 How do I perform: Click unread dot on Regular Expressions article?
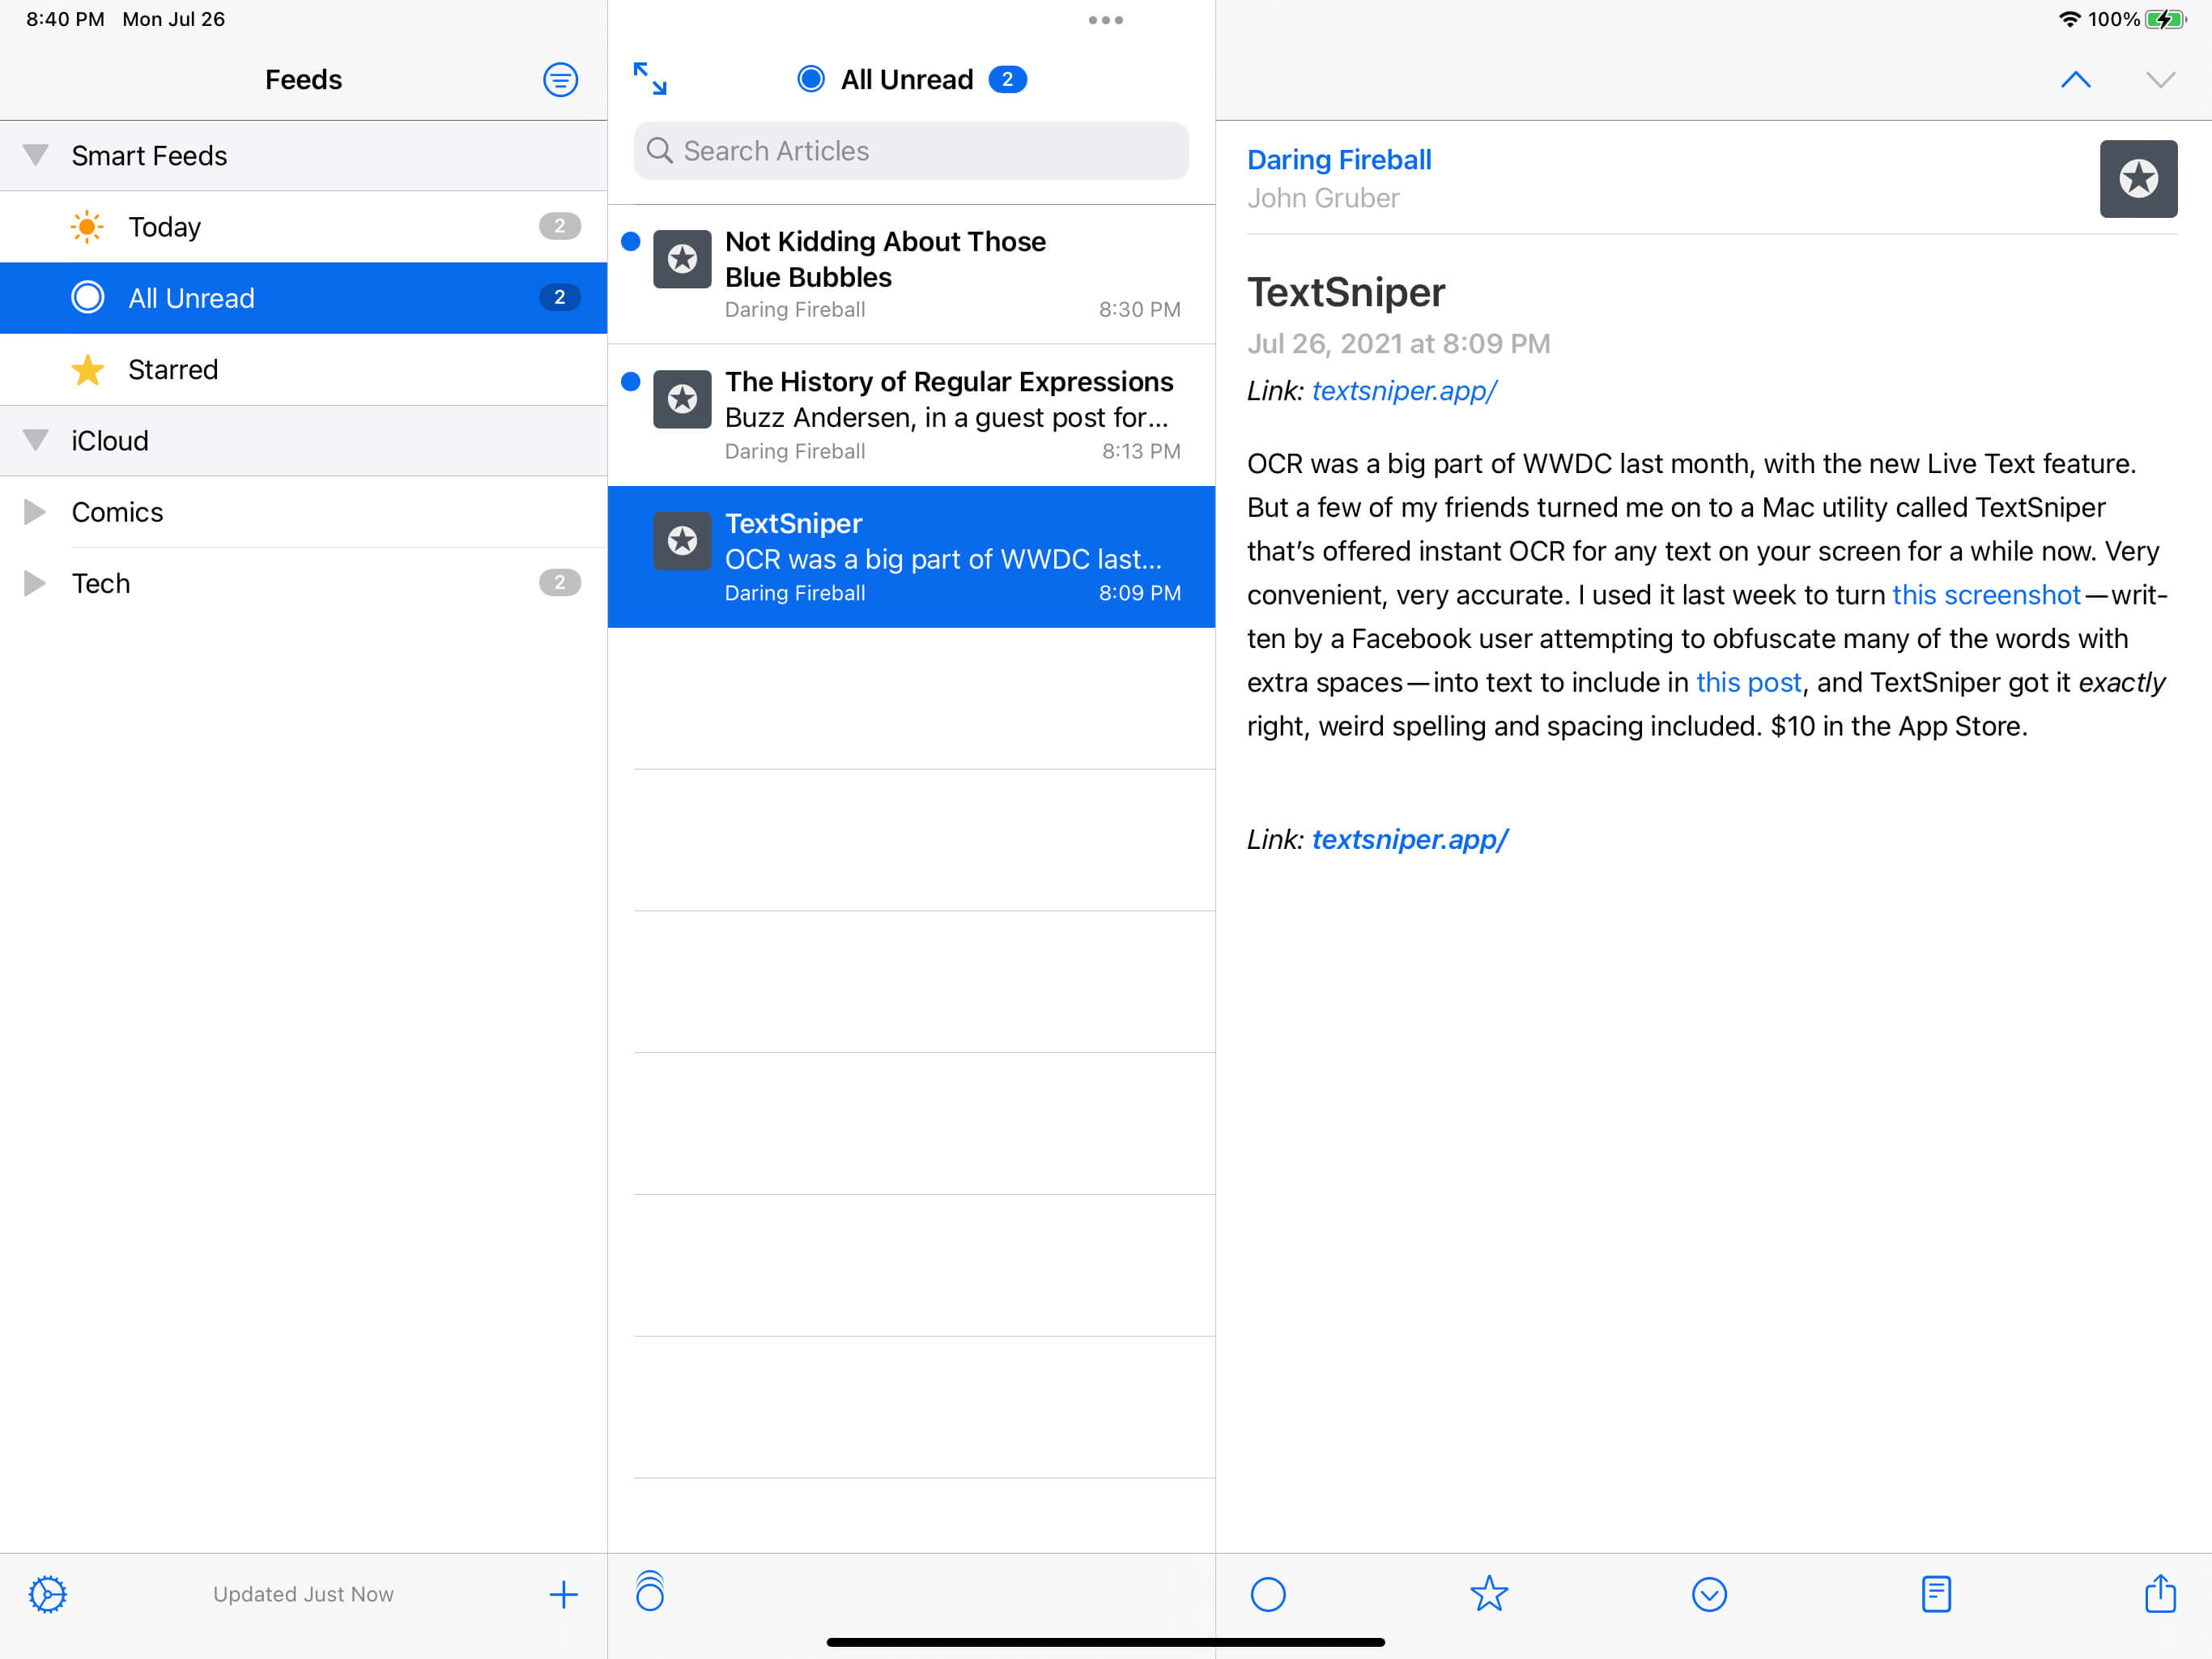coord(630,382)
